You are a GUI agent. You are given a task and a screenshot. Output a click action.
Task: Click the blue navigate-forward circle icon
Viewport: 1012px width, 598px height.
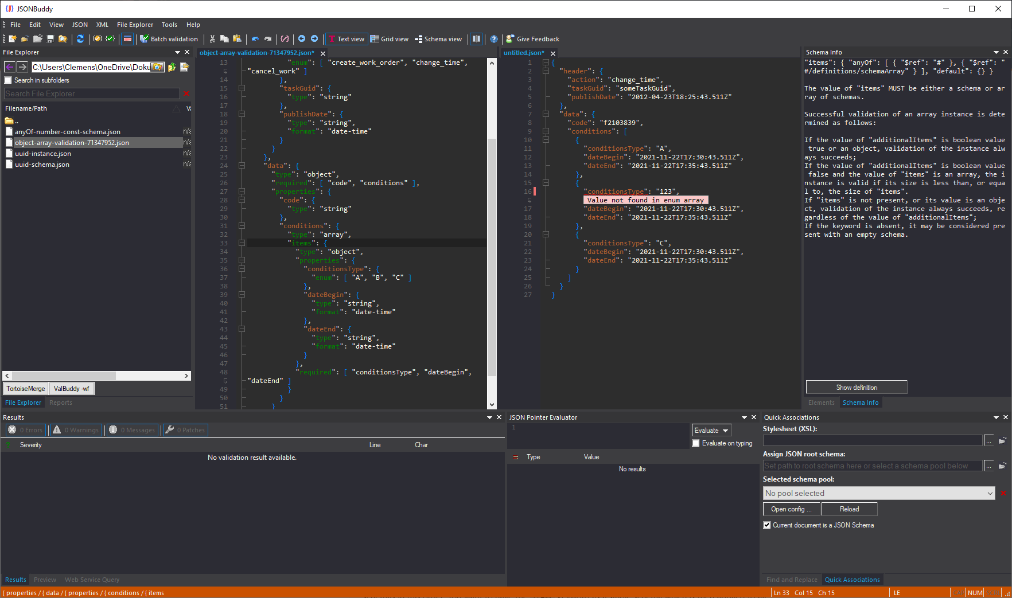[314, 39]
